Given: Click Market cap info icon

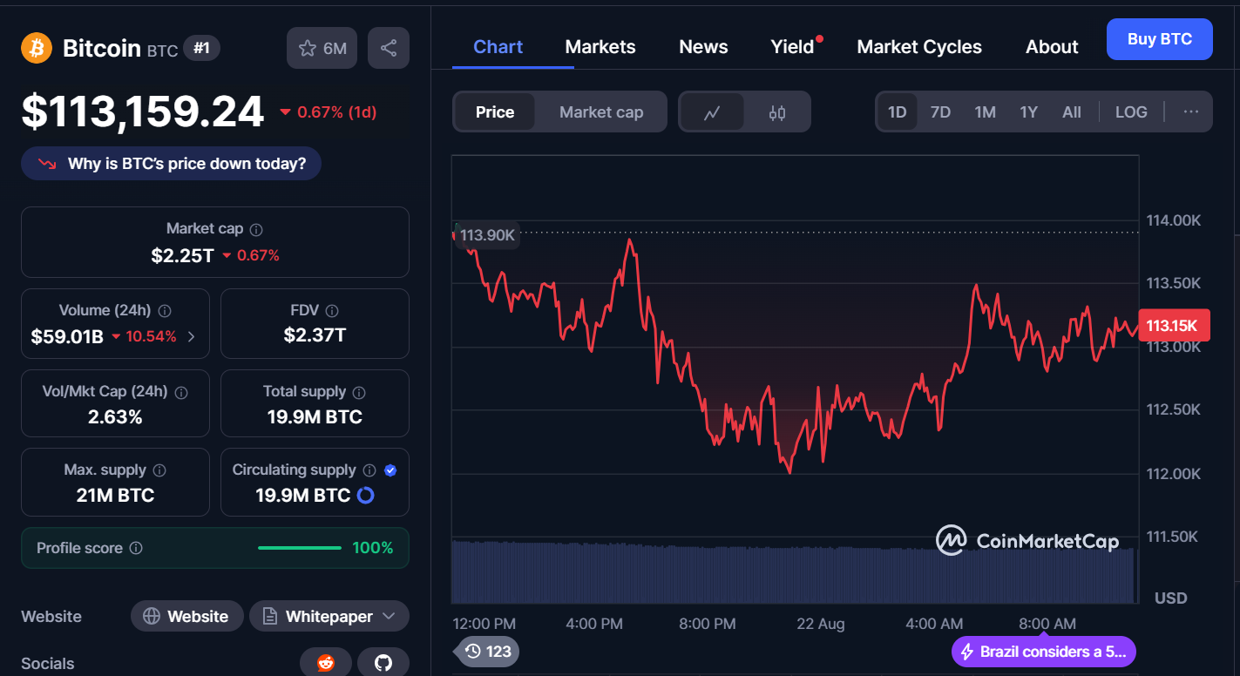Looking at the screenshot, I should [256, 230].
